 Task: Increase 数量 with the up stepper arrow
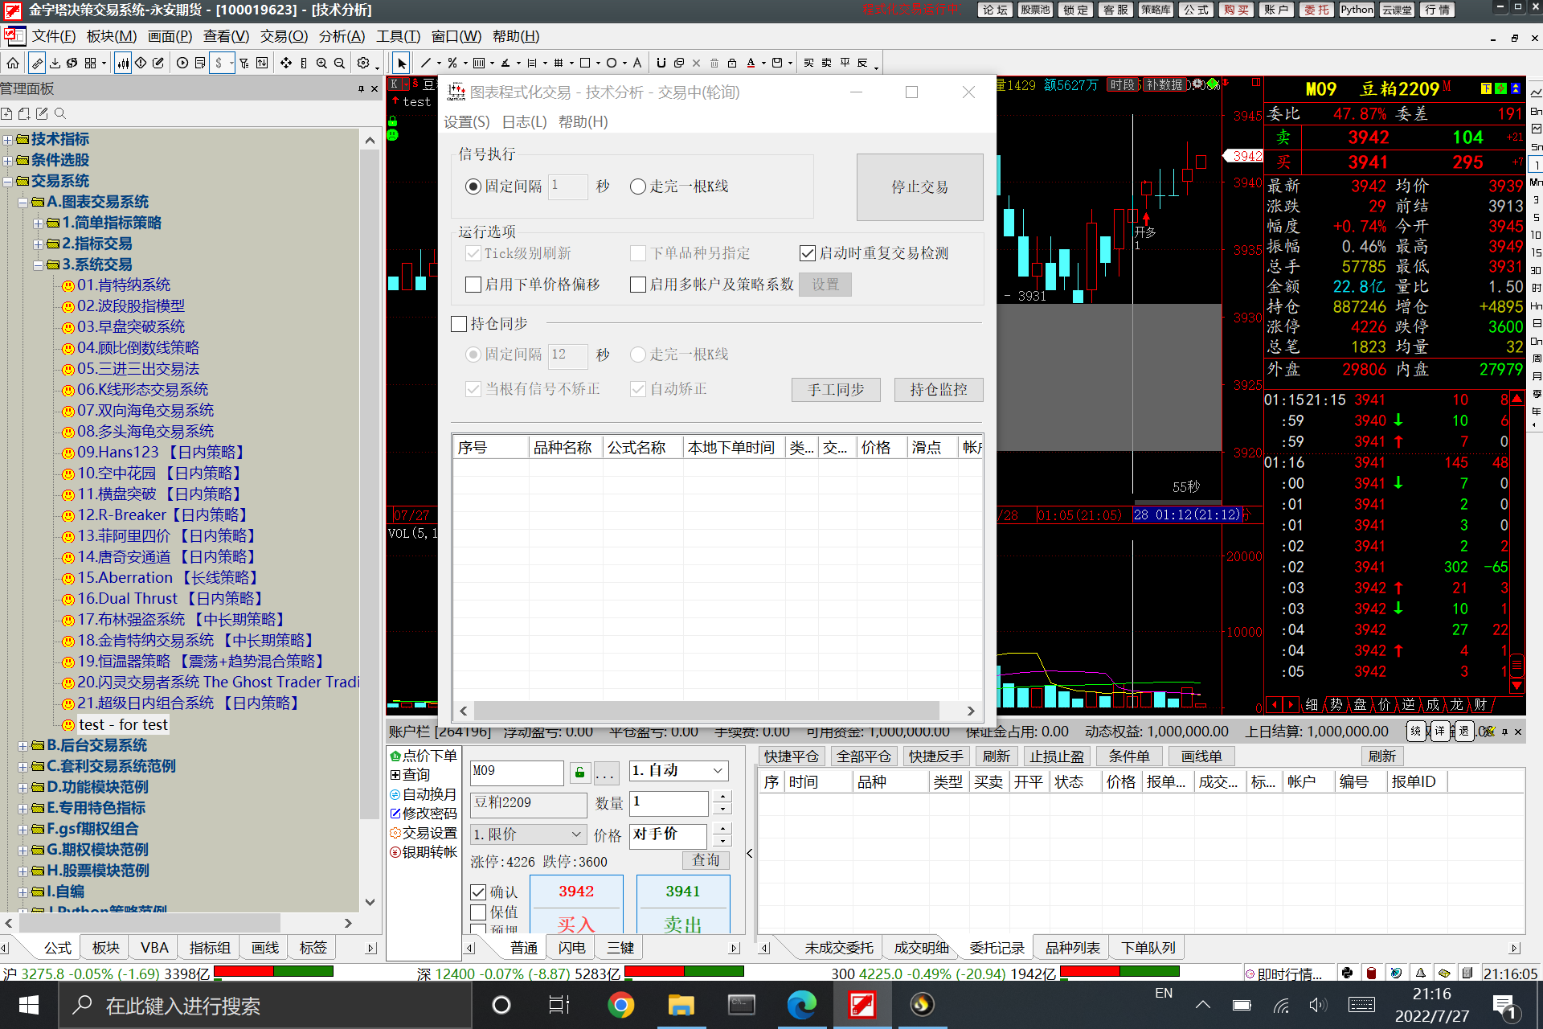click(x=722, y=796)
